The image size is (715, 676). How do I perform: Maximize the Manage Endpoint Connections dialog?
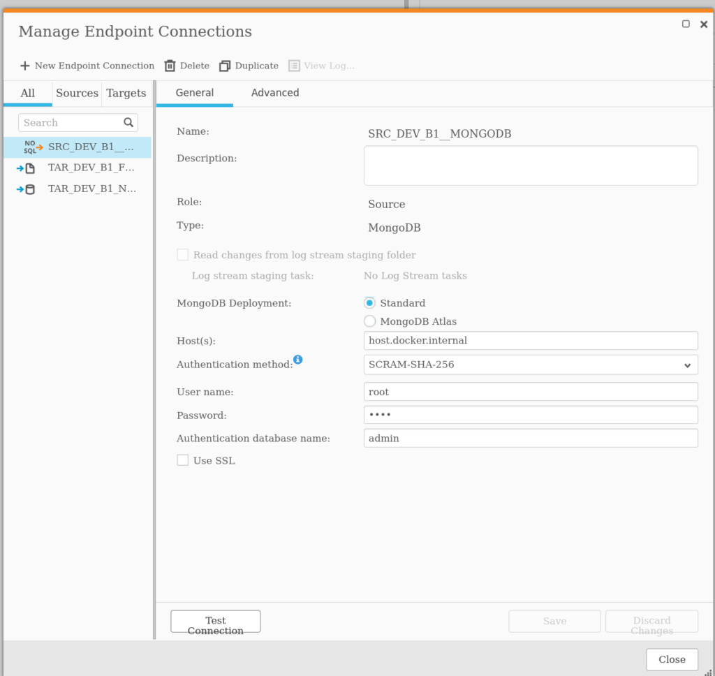tap(686, 24)
